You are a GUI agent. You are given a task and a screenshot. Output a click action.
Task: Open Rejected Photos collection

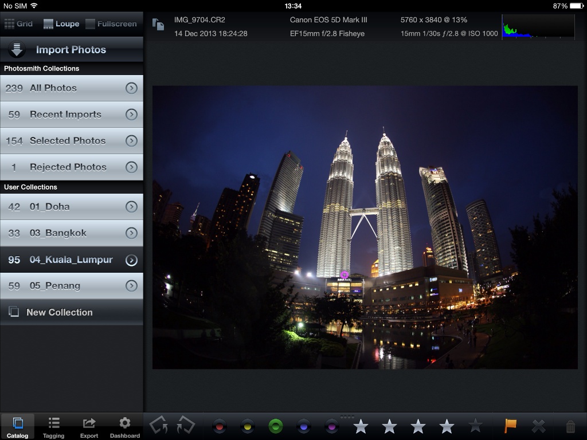click(72, 167)
